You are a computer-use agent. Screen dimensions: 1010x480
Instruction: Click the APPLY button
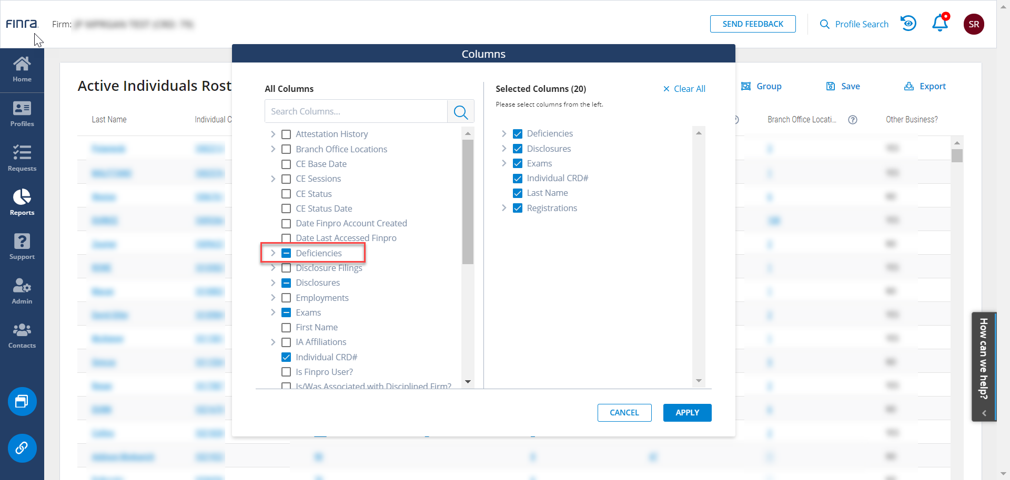[687, 413]
